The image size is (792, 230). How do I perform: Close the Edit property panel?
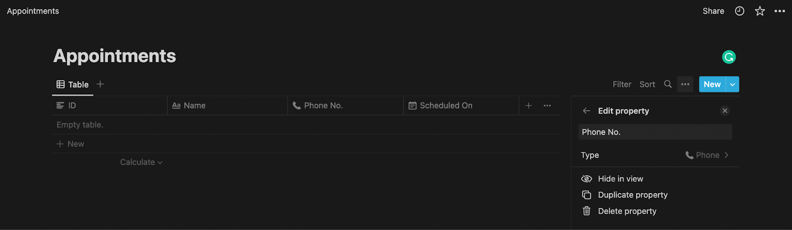coord(725,111)
